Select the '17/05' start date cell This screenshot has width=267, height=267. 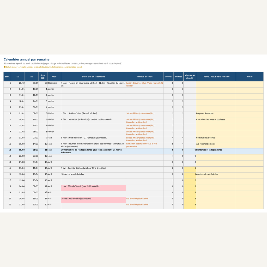[18, 206]
